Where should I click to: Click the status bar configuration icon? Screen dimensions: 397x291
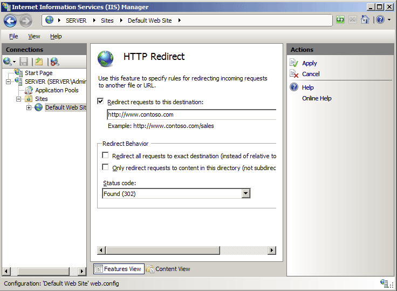[x=385, y=283]
